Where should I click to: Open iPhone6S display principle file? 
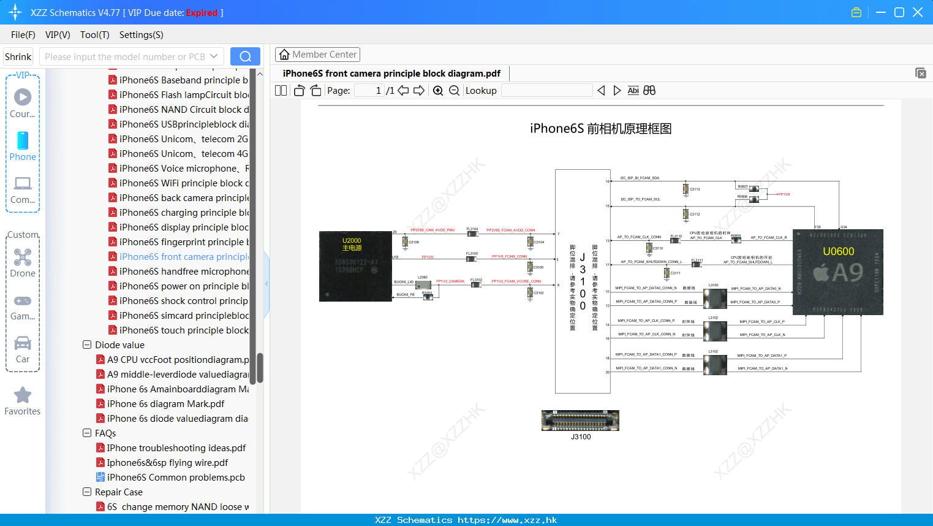(x=178, y=227)
